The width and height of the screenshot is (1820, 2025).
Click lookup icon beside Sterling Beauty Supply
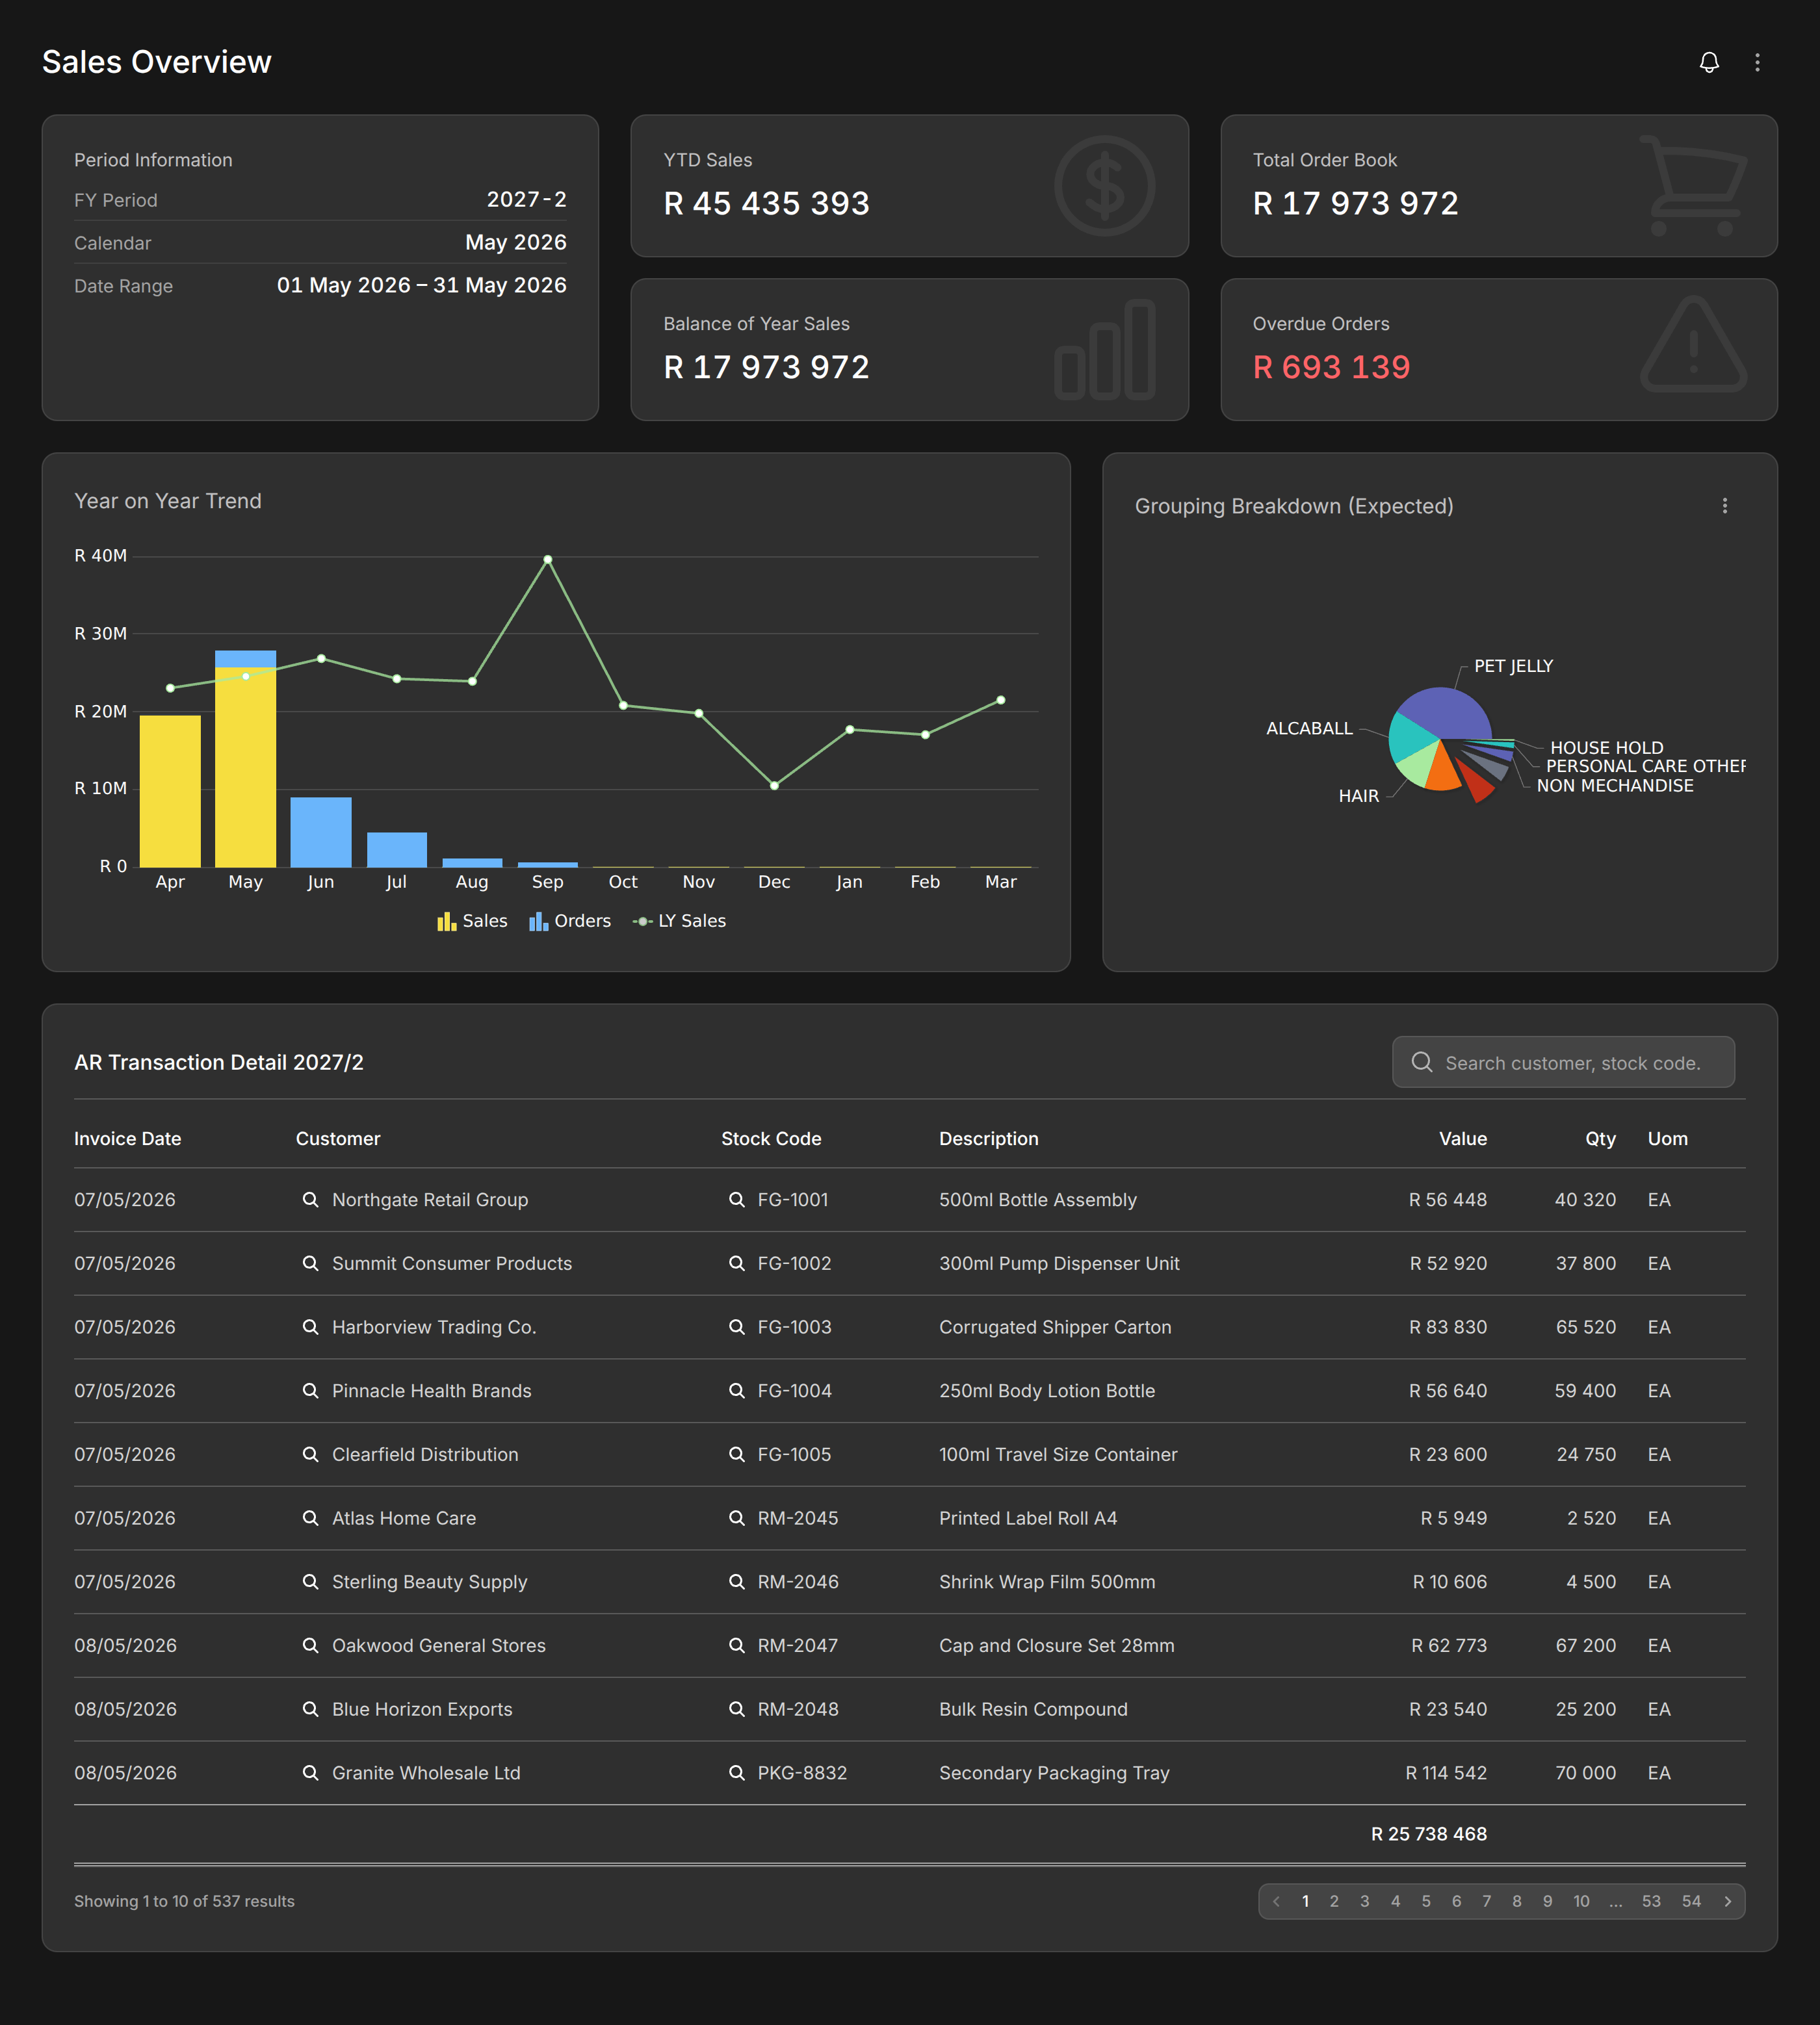[x=310, y=1581]
